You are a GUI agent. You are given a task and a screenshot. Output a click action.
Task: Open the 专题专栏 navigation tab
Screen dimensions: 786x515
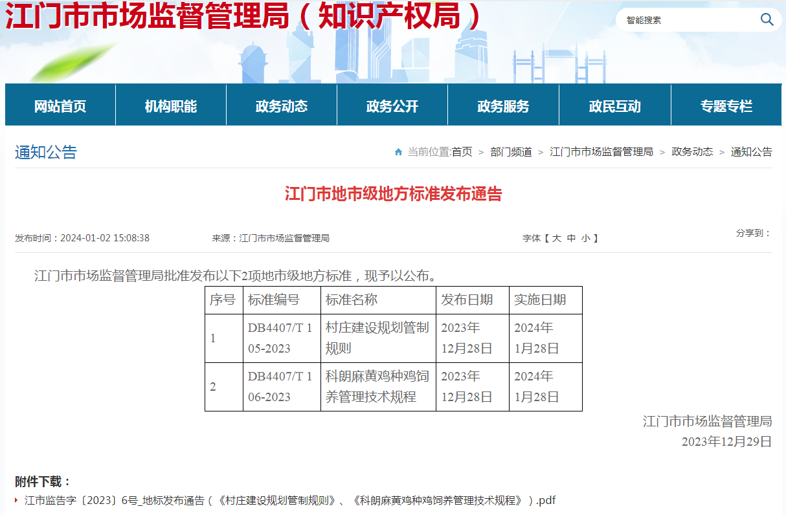tap(726, 106)
